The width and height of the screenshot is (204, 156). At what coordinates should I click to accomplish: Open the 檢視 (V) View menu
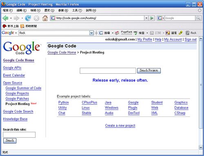(35, 10)
